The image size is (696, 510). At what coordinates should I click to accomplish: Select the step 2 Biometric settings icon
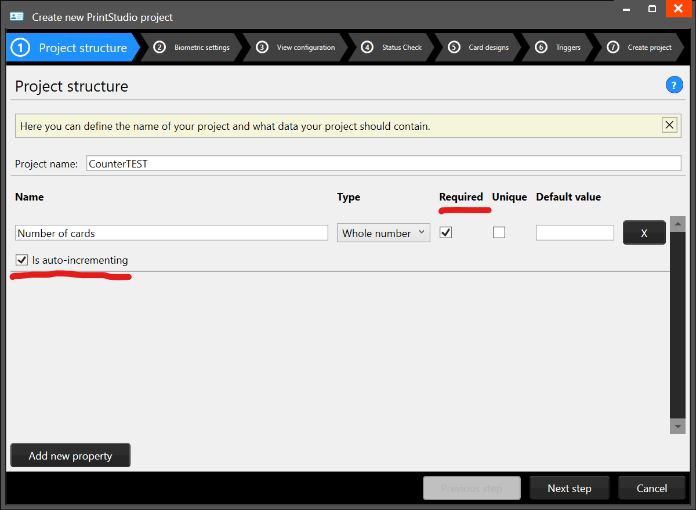click(x=159, y=47)
